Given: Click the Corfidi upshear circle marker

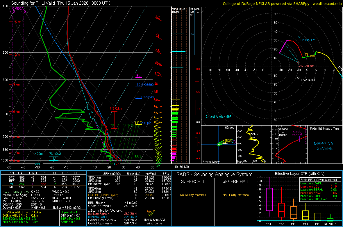Looking at the screenshot, I should coord(298,78).
